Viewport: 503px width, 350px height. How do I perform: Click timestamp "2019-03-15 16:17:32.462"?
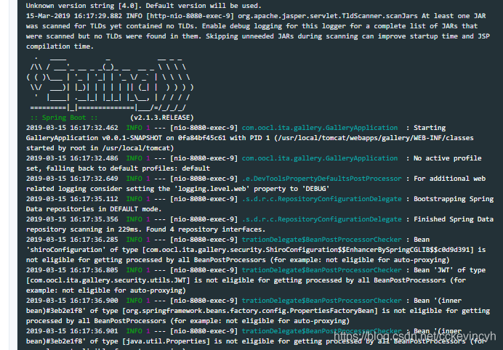pos(72,128)
